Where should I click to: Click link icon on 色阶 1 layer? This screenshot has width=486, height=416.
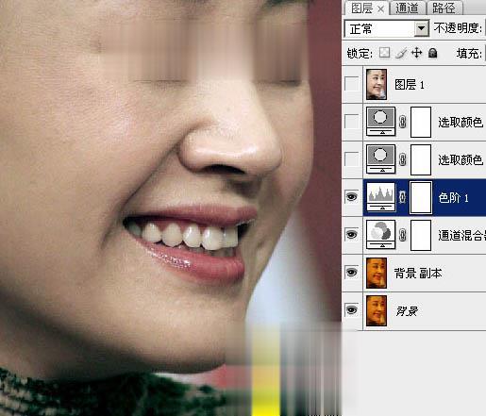coord(403,197)
